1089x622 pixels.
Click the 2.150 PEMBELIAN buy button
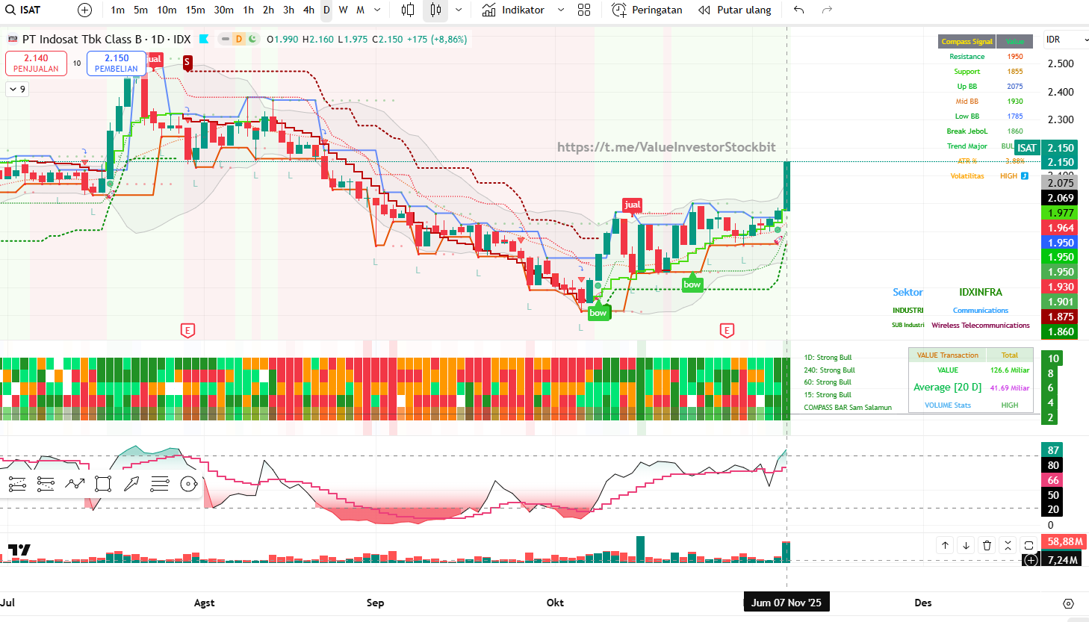click(117, 63)
